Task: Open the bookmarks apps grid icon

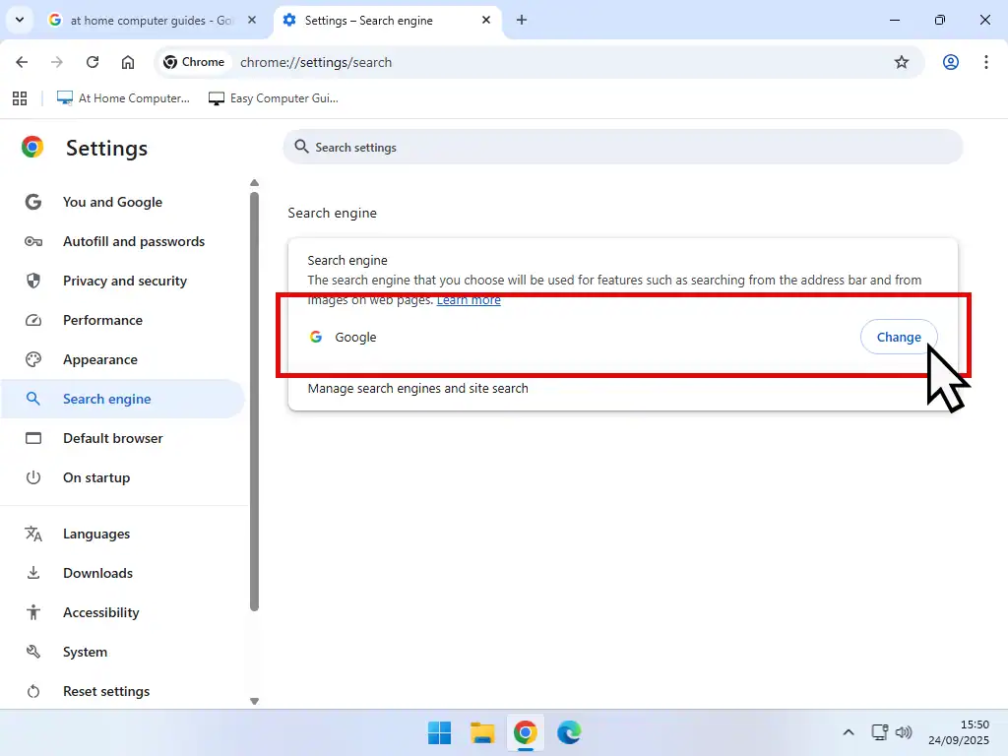Action: pos(19,98)
